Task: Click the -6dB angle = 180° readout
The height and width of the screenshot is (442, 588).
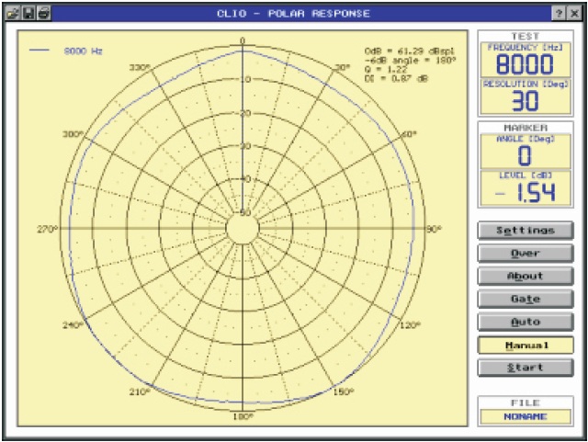Action: pyautogui.click(x=411, y=61)
